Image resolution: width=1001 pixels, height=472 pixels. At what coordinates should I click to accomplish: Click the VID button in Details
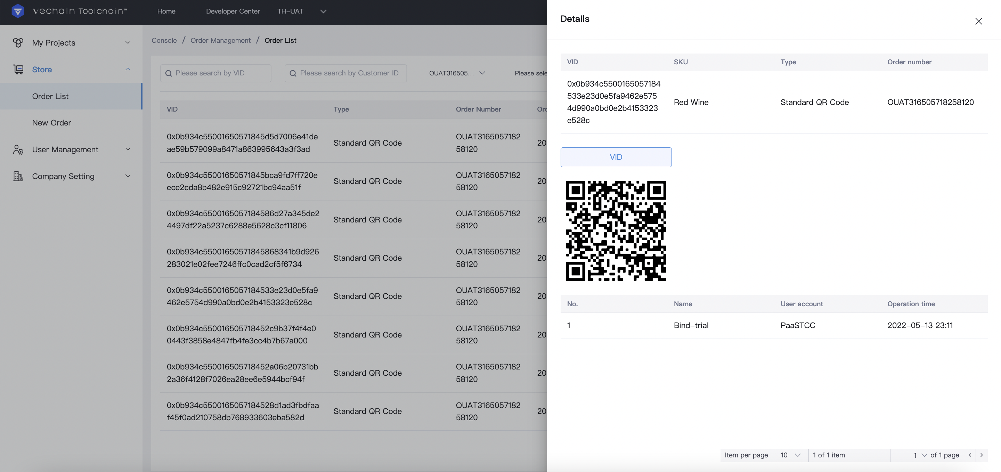[x=616, y=157]
